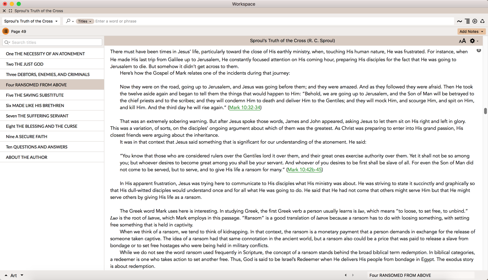Open the gear display settings menu

point(474,41)
